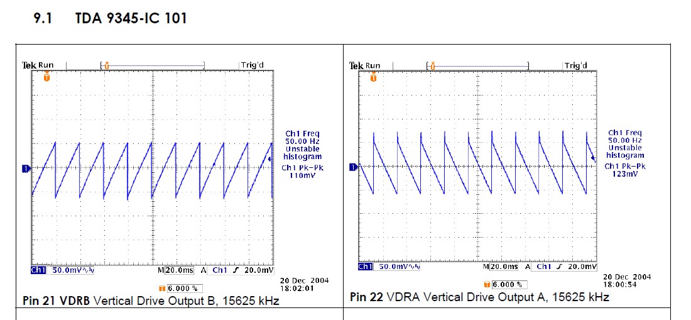Click the orange trigger marker on Pin 21 scope
Image resolution: width=691 pixels, height=320 pixels.
click(46, 77)
